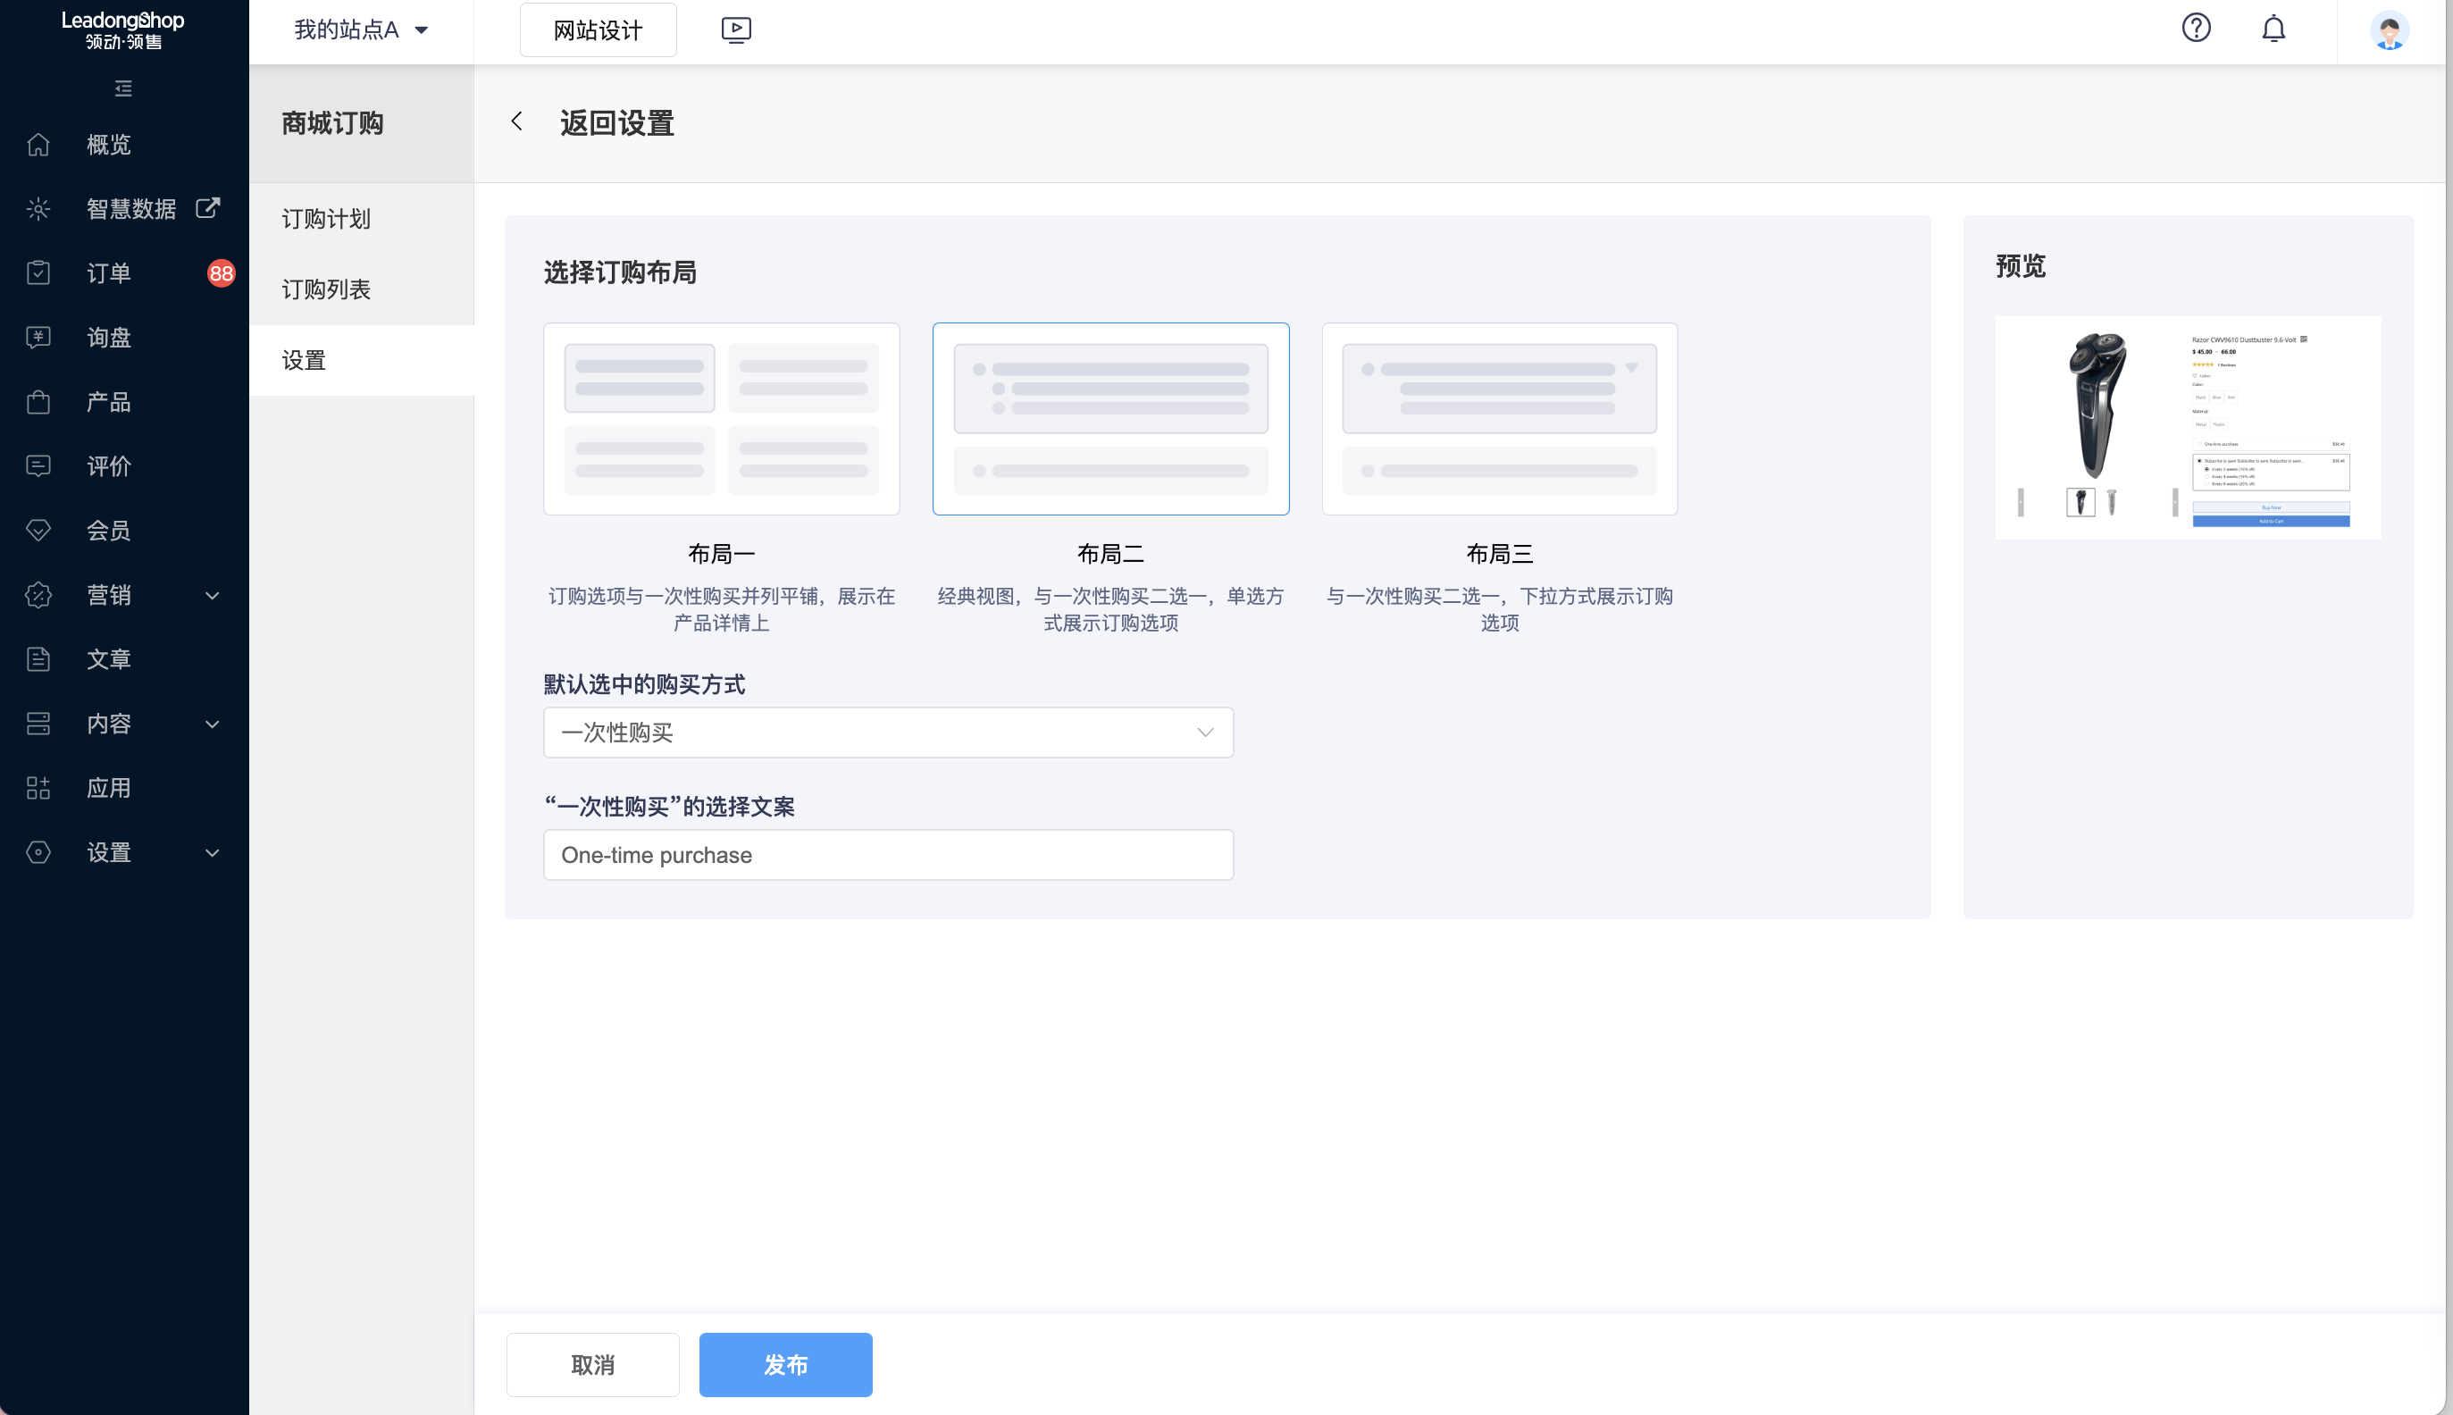This screenshot has width=2453, height=1415.
Task: Switch to the 订购计划 menu item
Action: [x=325, y=220]
